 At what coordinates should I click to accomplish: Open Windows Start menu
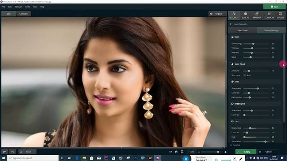click(4, 158)
